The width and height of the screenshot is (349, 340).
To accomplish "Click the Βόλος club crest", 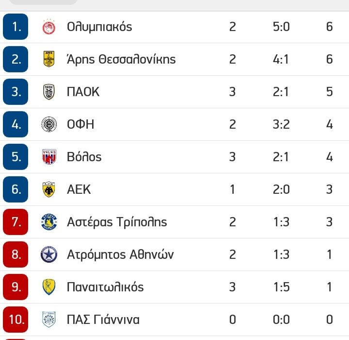I will coord(49,157).
